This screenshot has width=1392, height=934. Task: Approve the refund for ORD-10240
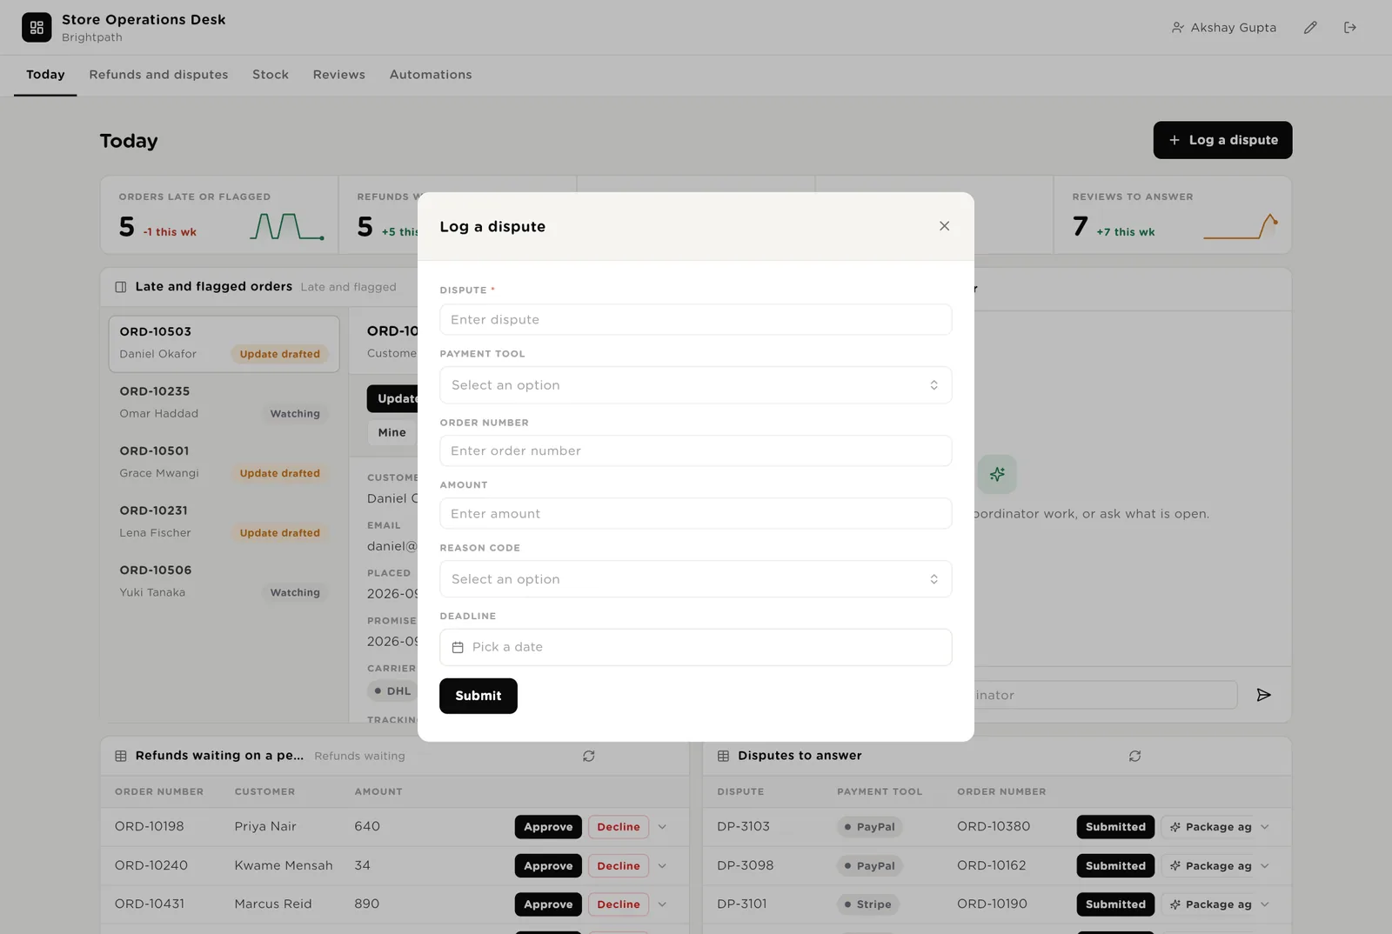coord(548,866)
